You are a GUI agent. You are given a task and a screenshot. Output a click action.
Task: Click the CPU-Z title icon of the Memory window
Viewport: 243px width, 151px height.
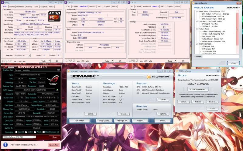pyautogui.click(x=129, y=2)
